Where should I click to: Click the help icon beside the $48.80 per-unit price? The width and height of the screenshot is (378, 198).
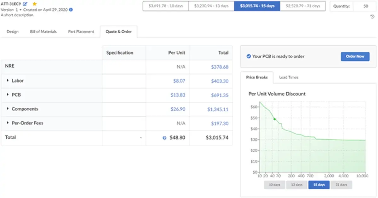[x=165, y=138]
